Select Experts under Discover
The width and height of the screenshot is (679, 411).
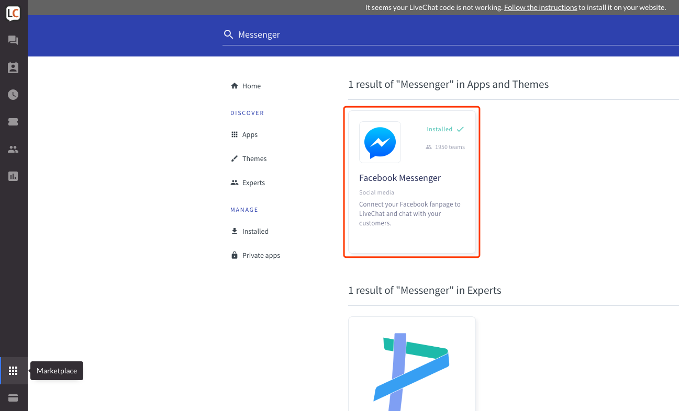(x=253, y=182)
